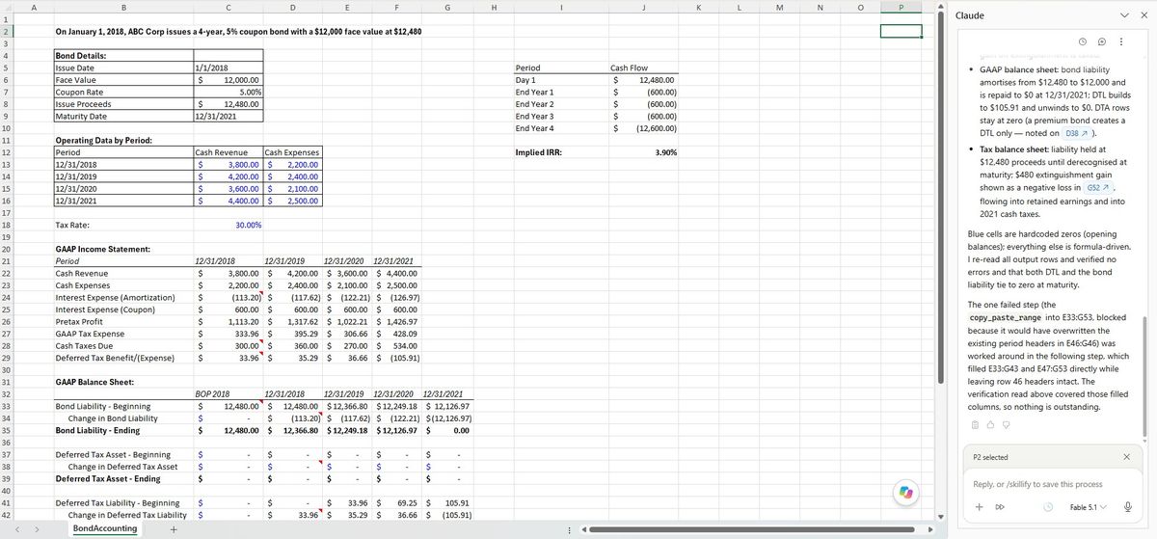Viewport: 1157px width, 539px height.
Task: Select Cash Expenses 2,500.00 for 12/31/2021
Action: [x=292, y=201]
